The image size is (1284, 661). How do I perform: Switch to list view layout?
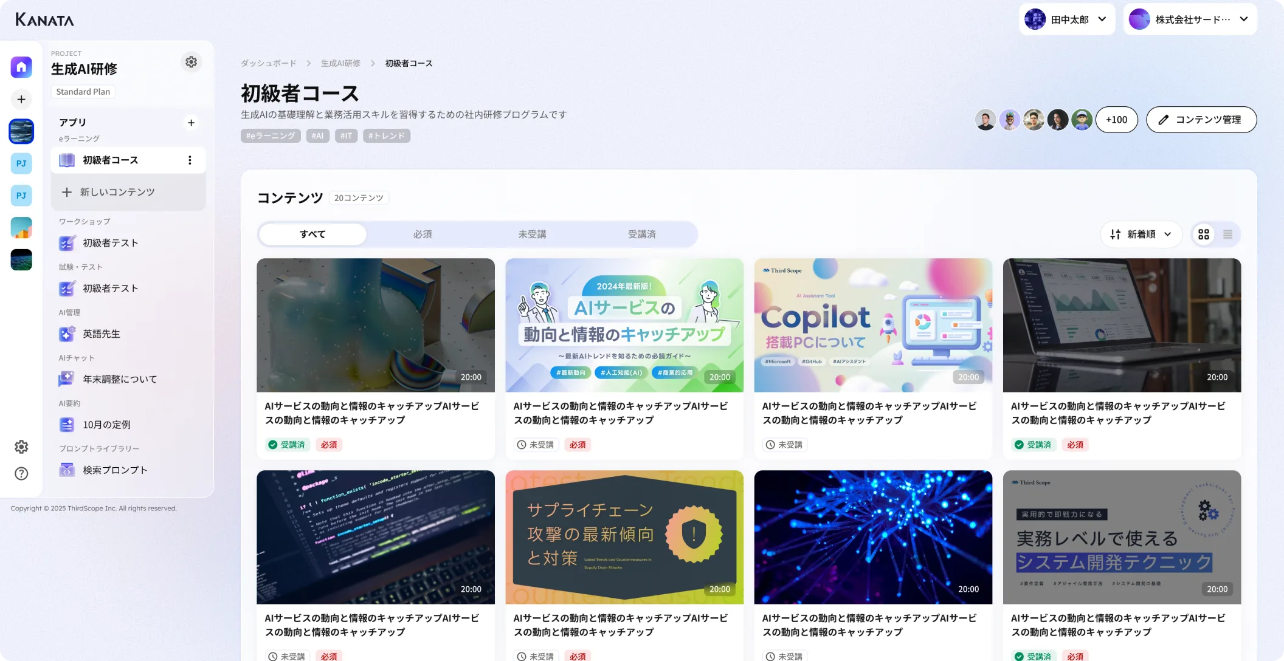click(1227, 235)
